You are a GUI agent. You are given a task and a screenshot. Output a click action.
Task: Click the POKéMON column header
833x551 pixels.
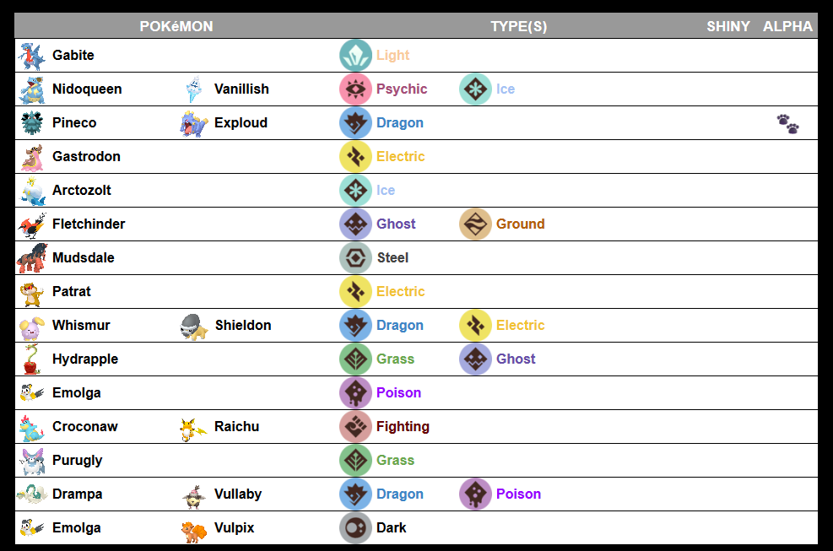click(x=176, y=26)
